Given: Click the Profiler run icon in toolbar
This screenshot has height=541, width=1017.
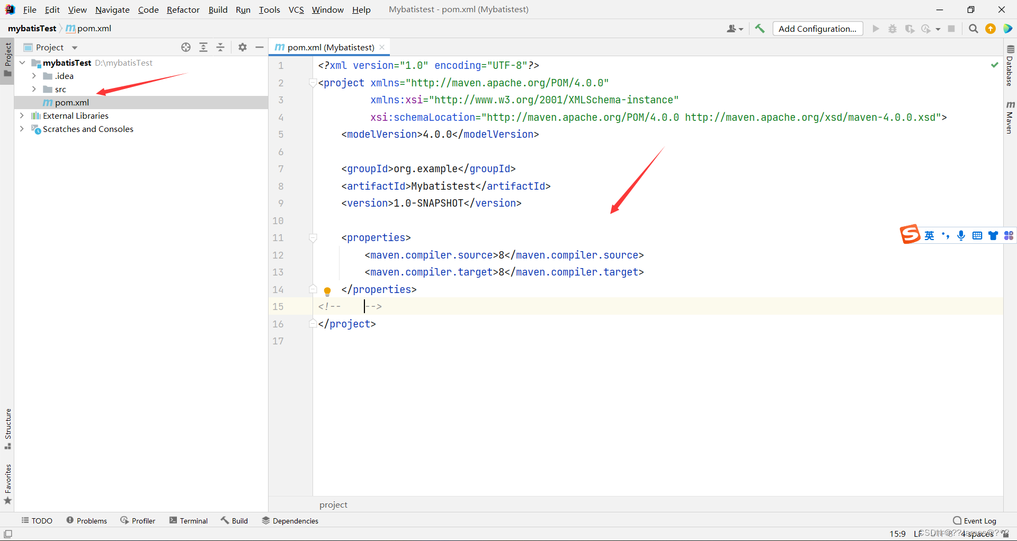Looking at the screenshot, I should click(926, 29).
